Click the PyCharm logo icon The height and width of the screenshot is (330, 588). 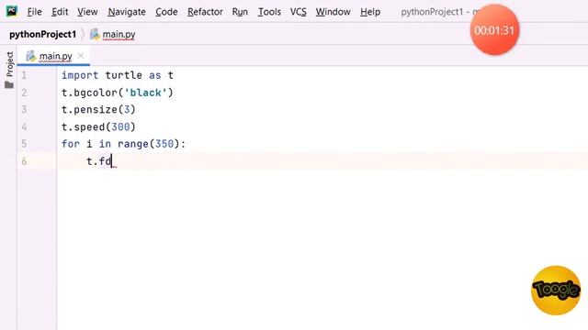(x=12, y=12)
